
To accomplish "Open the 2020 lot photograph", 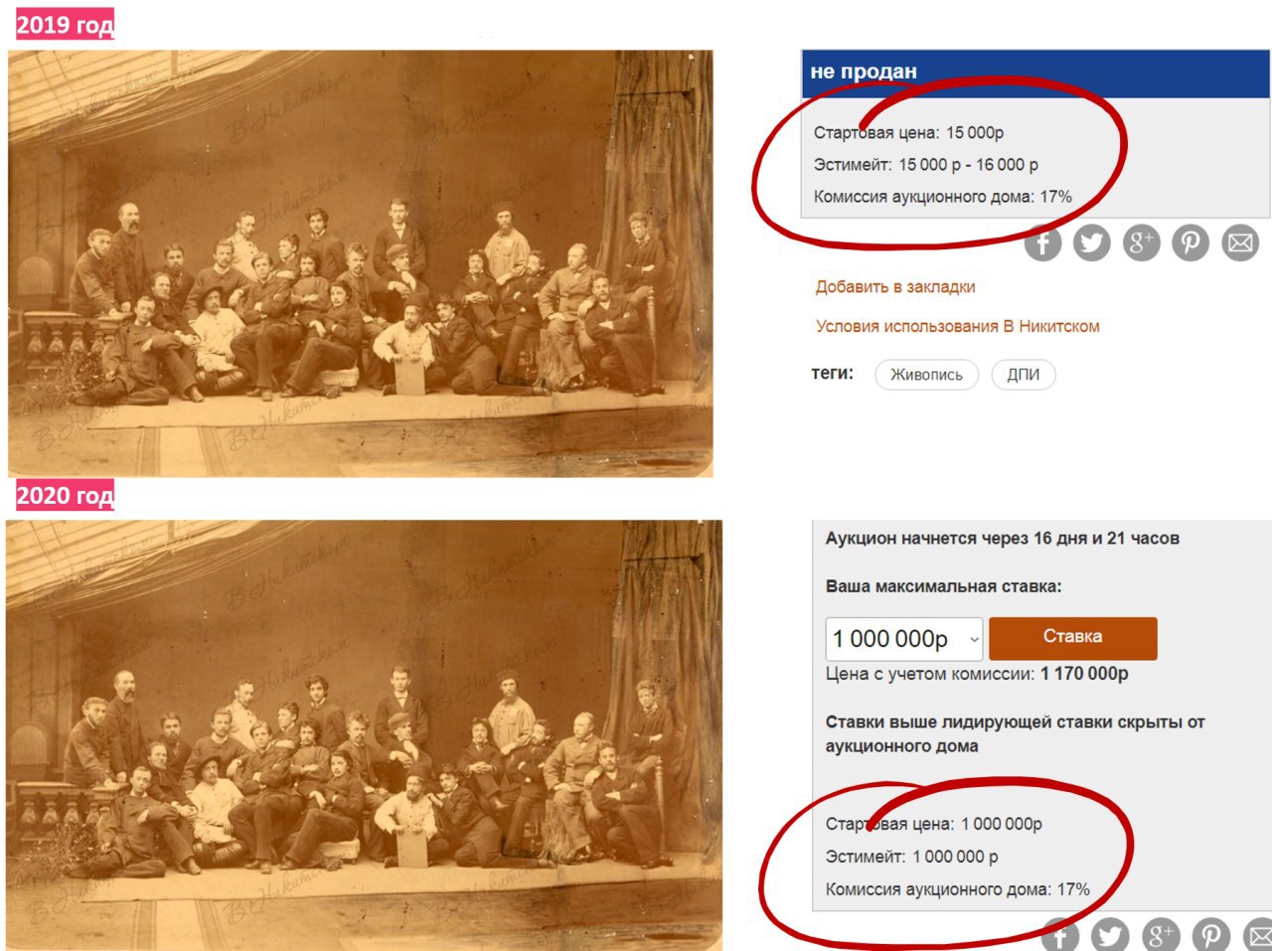I will coord(364,734).
